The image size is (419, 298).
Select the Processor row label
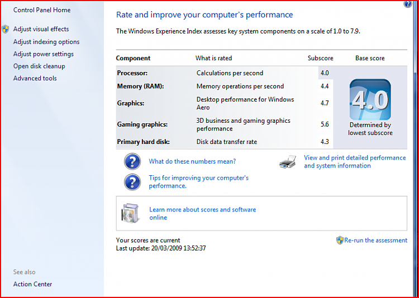tap(132, 73)
